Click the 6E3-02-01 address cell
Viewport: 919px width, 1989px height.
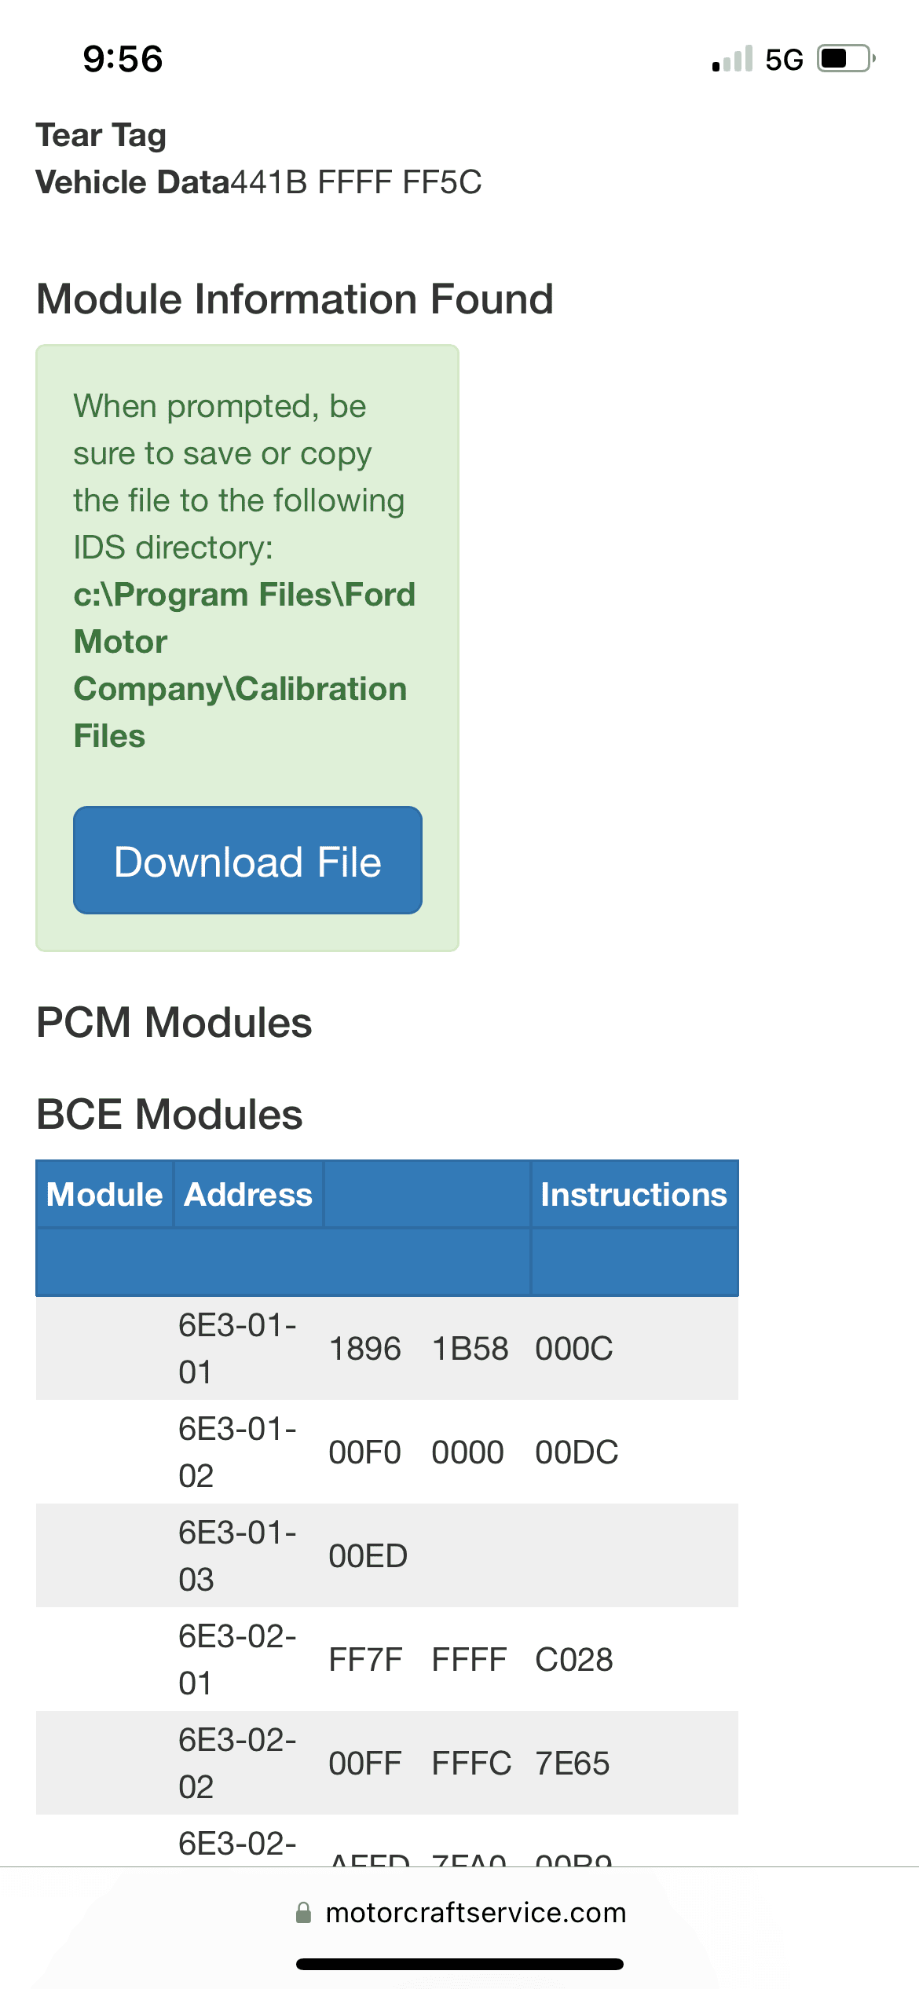point(237,1659)
